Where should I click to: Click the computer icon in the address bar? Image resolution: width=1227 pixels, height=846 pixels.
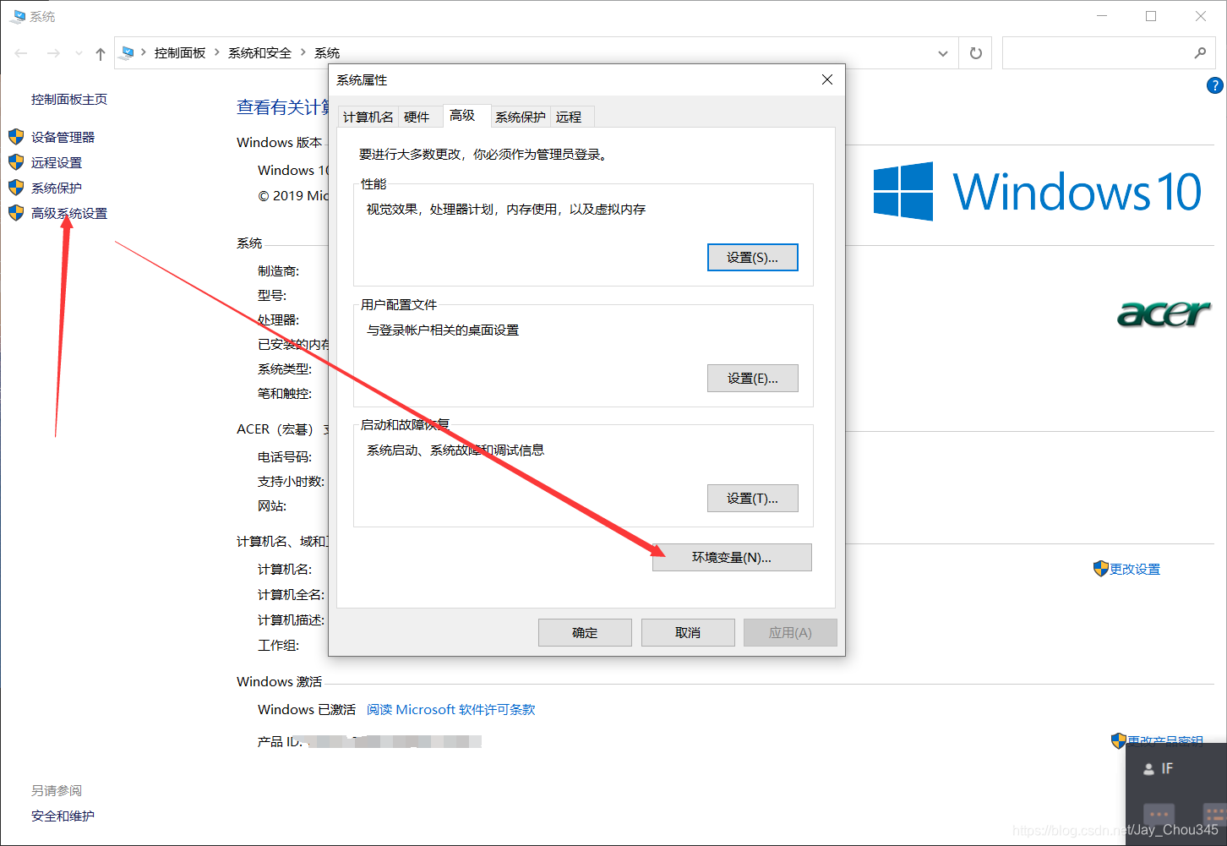click(x=128, y=52)
